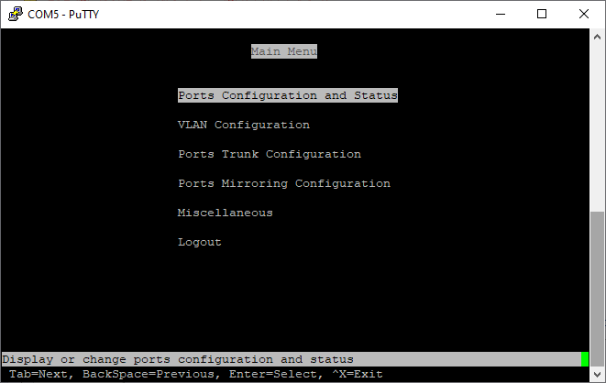Choose Ports Trunk Configuration
Viewport: 606px width, 383px height.
click(x=269, y=154)
